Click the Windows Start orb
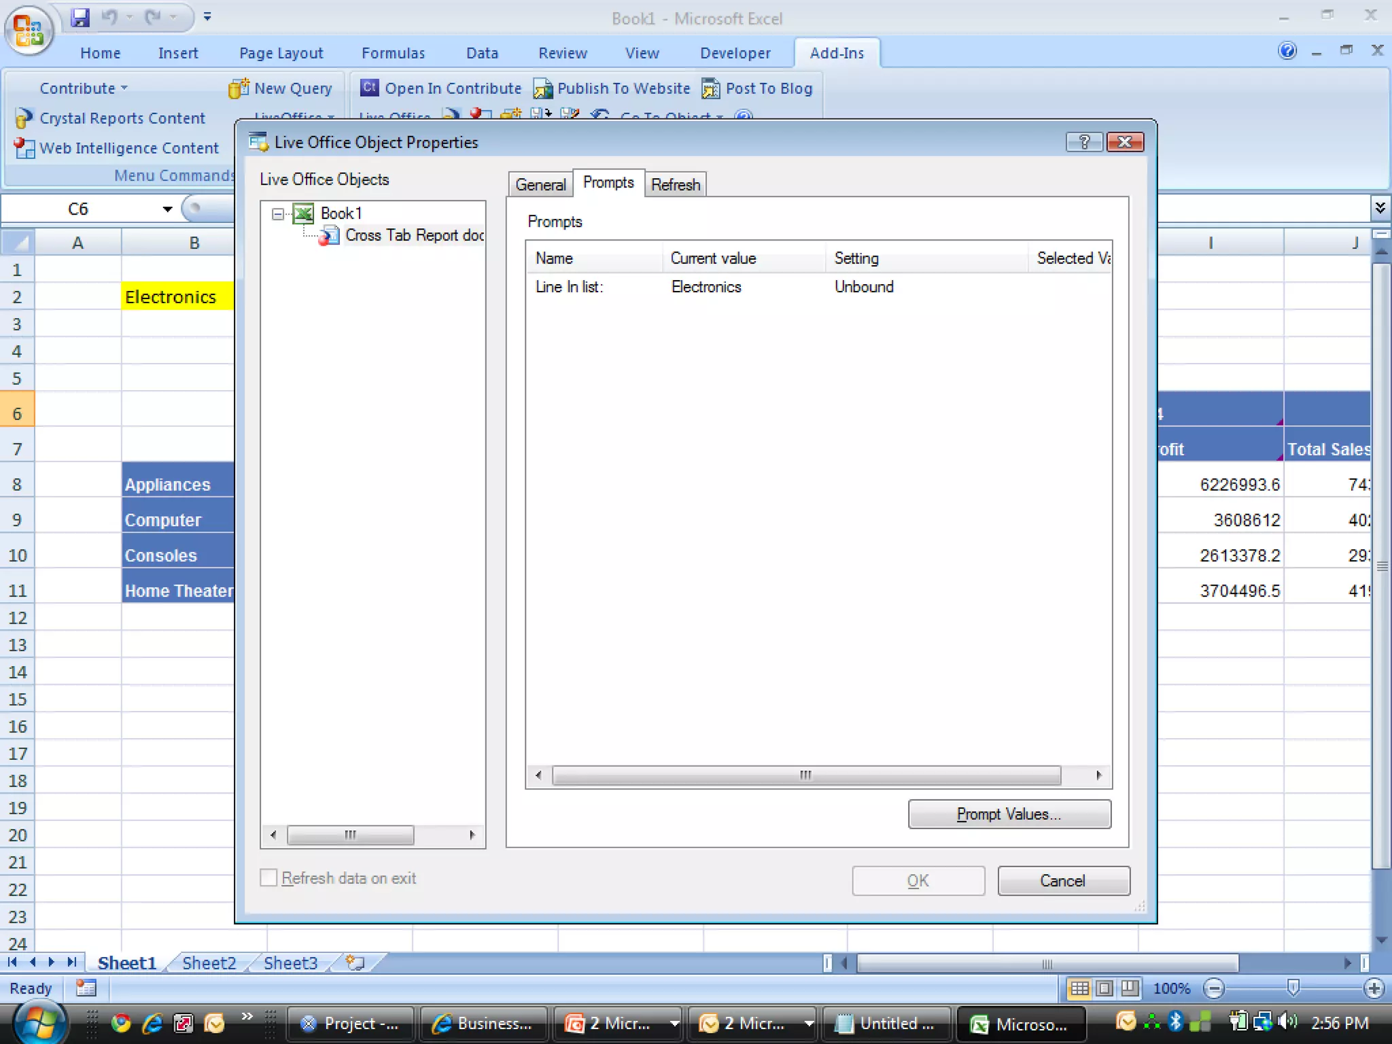Image resolution: width=1392 pixels, height=1044 pixels. coord(39,1023)
